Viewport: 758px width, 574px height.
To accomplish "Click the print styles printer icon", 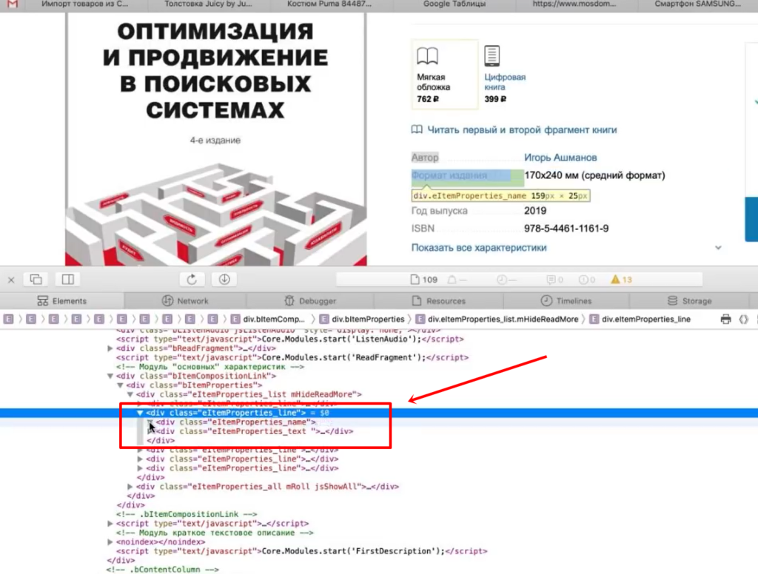I will 725,319.
